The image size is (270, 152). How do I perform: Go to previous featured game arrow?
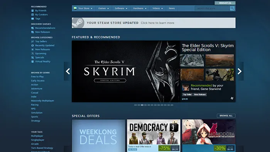pyautogui.click(x=67, y=71)
